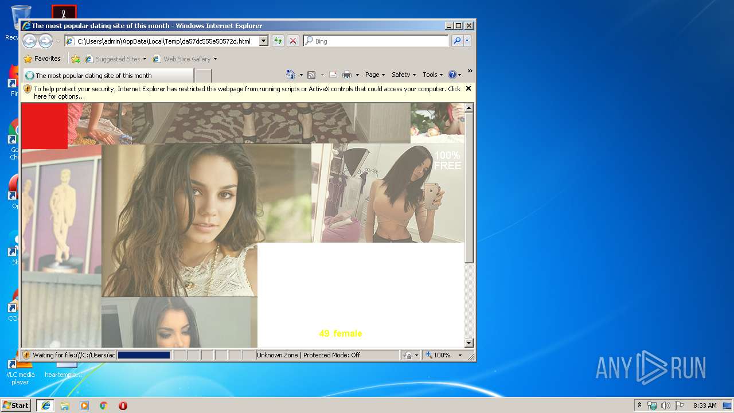Expand the Home button dropdown arrow
This screenshot has height=413, width=734.
coord(301,75)
